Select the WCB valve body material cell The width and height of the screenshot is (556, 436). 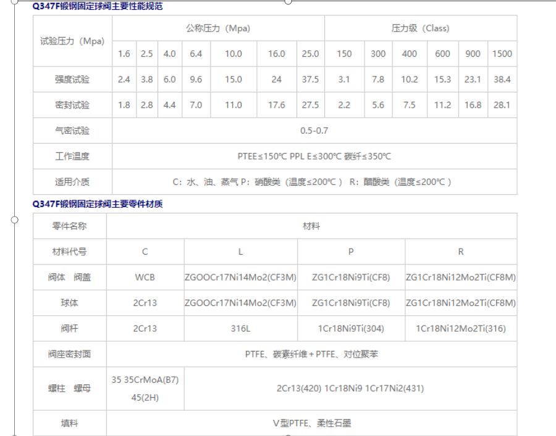click(x=145, y=278)
